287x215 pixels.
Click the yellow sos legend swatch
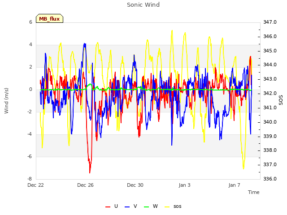coord(167,207)
